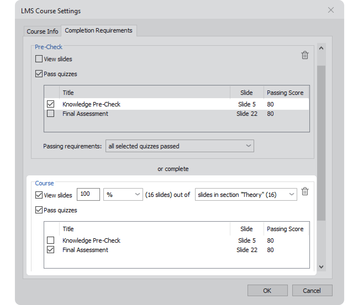Click the slide percentage input field
Viewport: 358px width, 305px height.
pos(88,194)
